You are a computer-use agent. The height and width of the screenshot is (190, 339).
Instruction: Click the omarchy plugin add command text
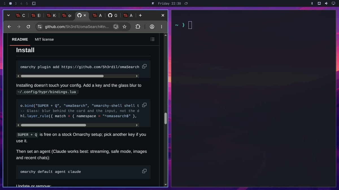(x=80, y=67)
